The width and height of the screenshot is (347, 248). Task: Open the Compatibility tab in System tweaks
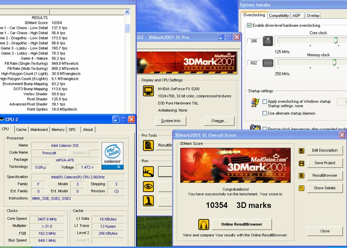click(279, 15)
